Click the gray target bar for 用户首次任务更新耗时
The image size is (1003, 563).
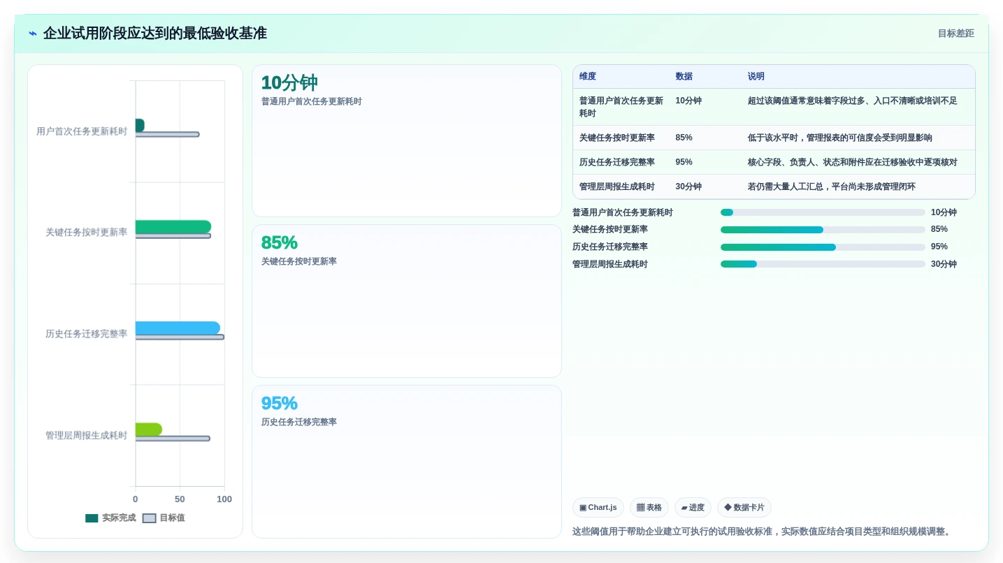167,134
